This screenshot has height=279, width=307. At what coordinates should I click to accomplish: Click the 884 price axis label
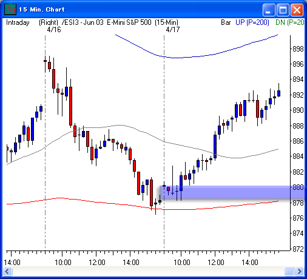298,156
